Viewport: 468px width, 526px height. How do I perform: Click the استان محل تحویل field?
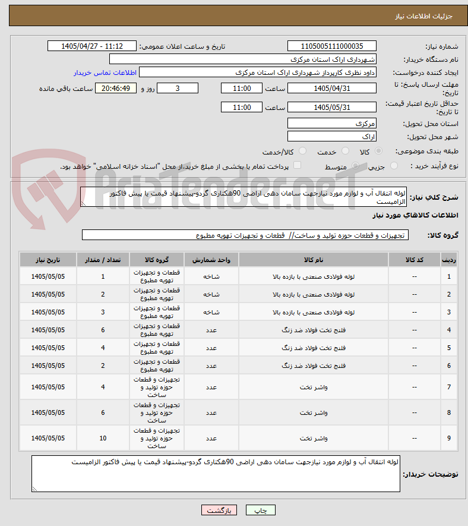pos(332,123)
